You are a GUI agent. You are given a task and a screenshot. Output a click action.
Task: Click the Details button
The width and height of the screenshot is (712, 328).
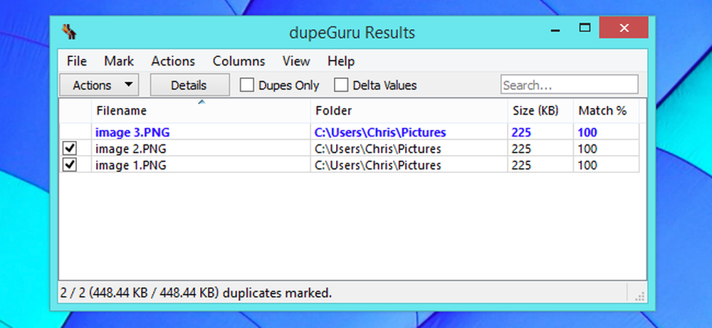(x=189, y=85)
